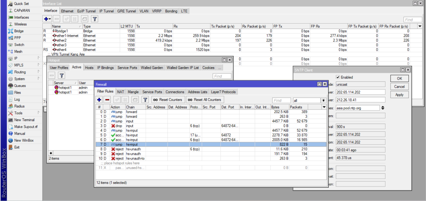Open Switch menu
The height and width of the screenshot is (201, 426).
tap(19, 45)
